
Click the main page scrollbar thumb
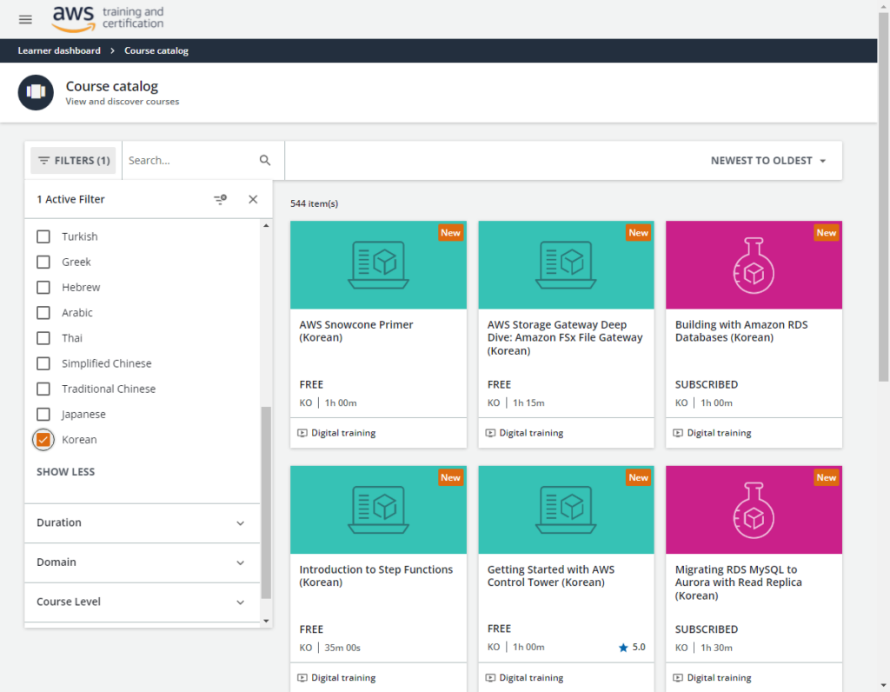click(x=884, y=196)
